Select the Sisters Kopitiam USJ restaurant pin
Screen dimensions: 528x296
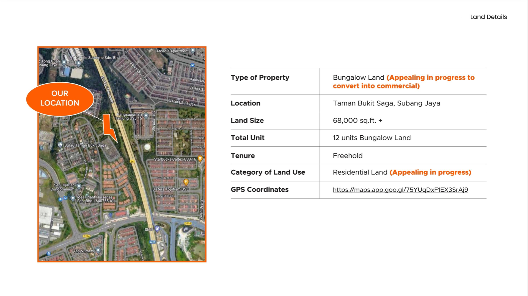(x=186, y=182)
